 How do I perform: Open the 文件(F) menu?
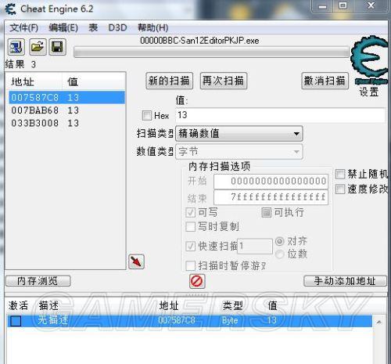(23, 27)
